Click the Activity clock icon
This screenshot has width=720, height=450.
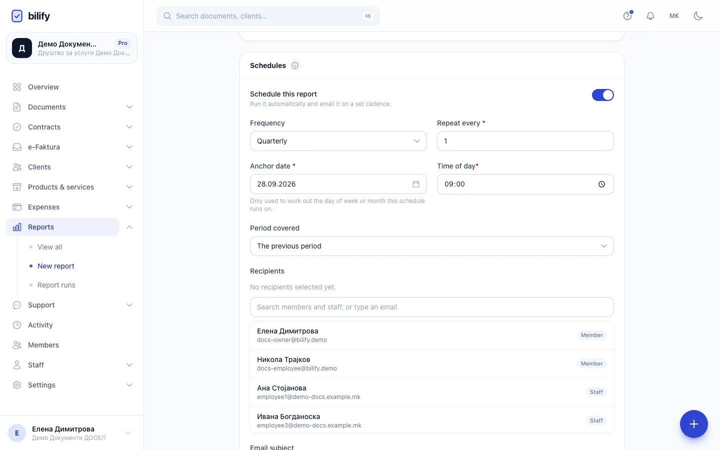[x=17, y=325]
